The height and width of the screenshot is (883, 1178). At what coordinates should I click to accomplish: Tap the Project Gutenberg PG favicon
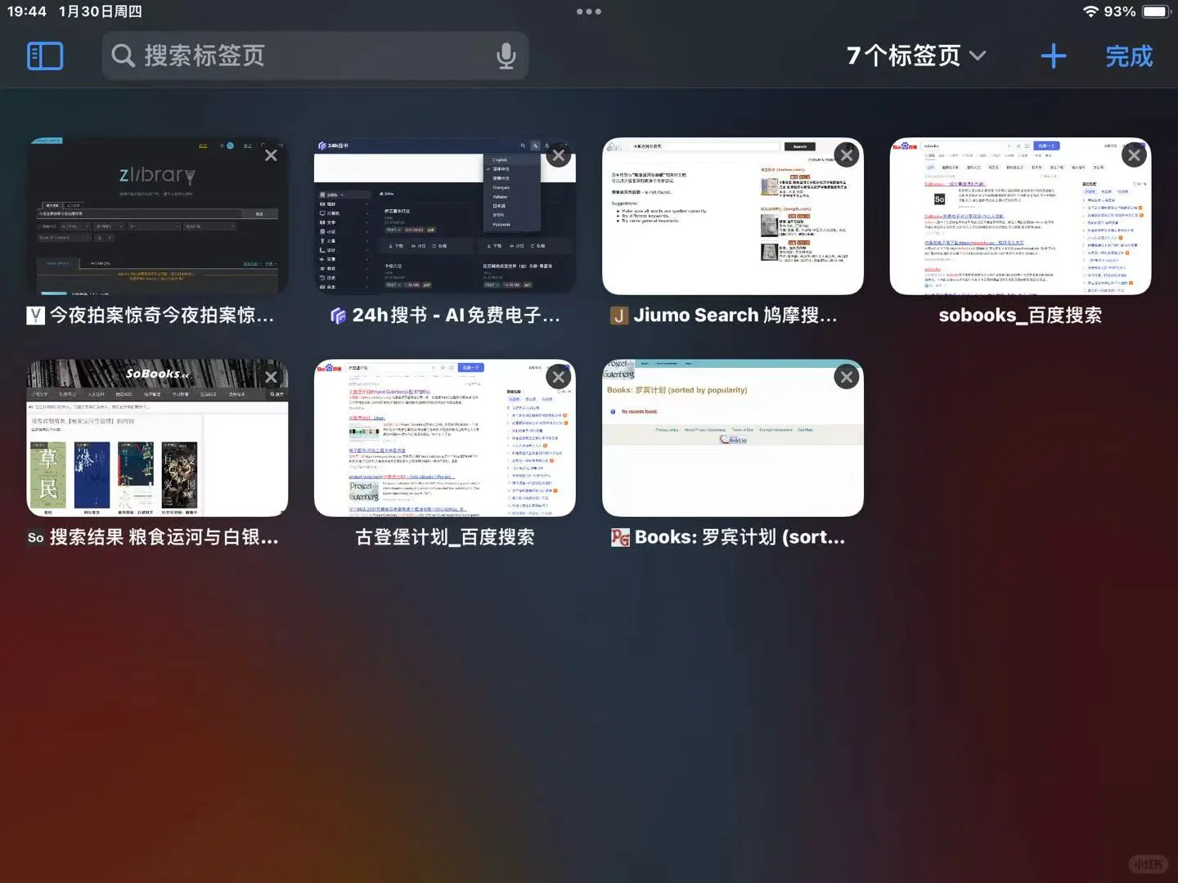621,537
